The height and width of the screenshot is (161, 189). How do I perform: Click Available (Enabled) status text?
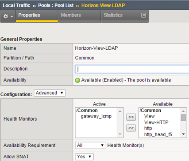126,80
